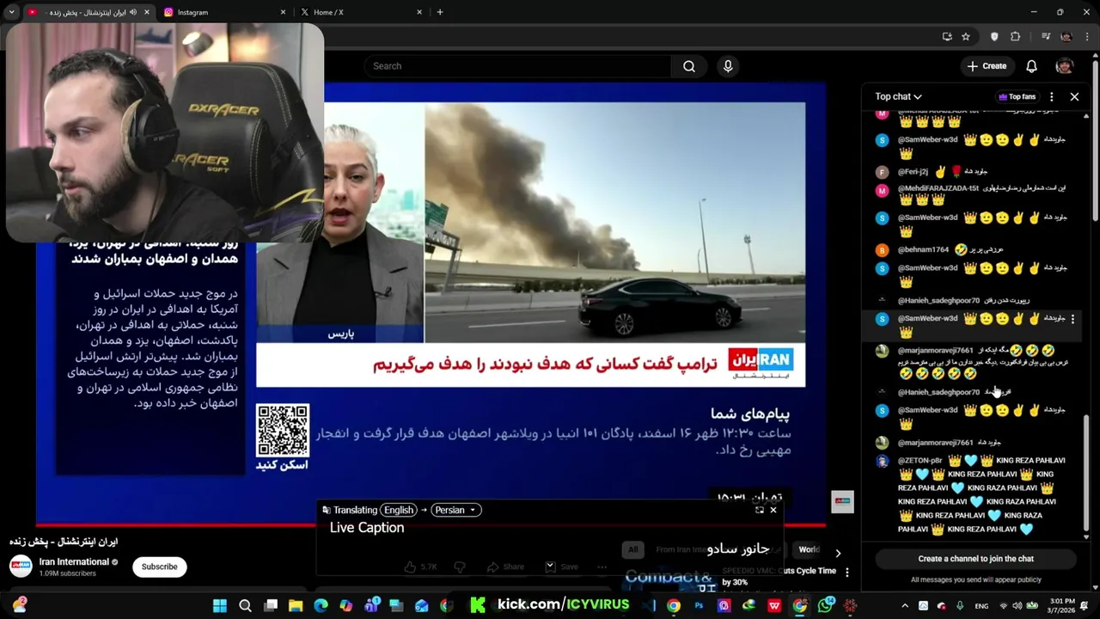Click the microphone tray icon
This screenshot has height=619, width=1100.
(x=960, y=606)
